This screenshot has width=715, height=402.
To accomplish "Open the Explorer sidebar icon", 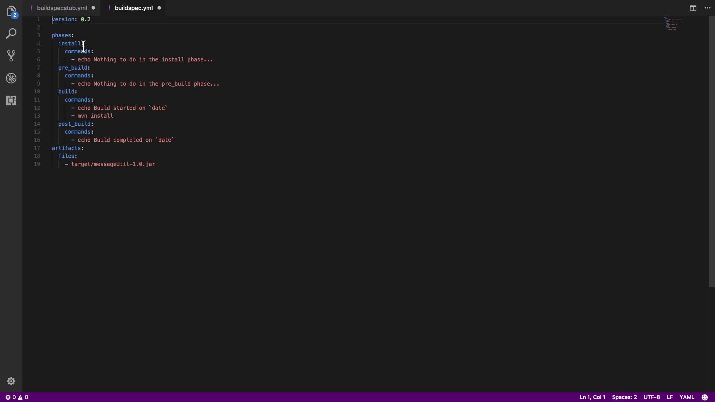I will [x=11, y=11].
